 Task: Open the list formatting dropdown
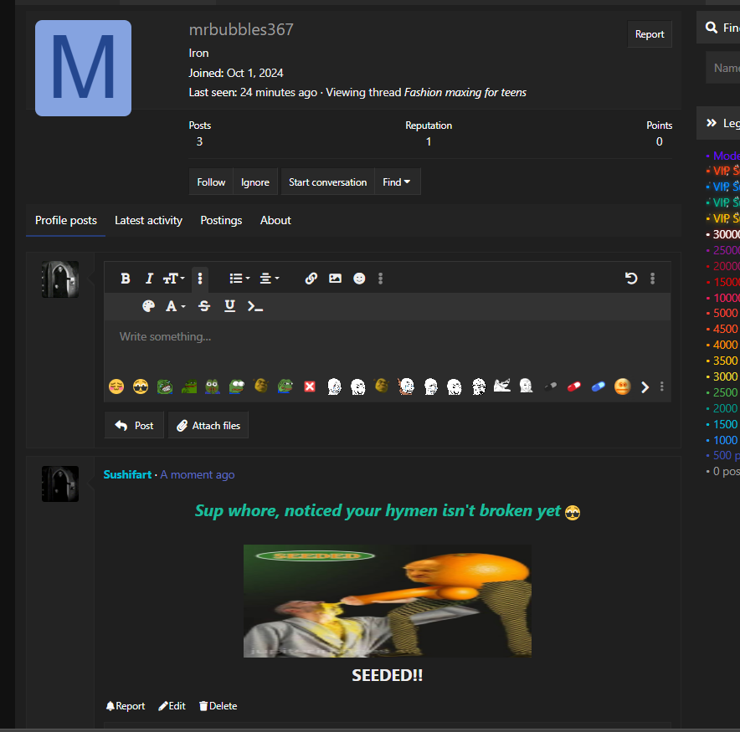pyautogui.click(x=239, y=279)
